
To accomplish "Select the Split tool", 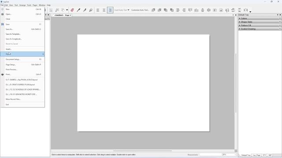I will (85, 10).
